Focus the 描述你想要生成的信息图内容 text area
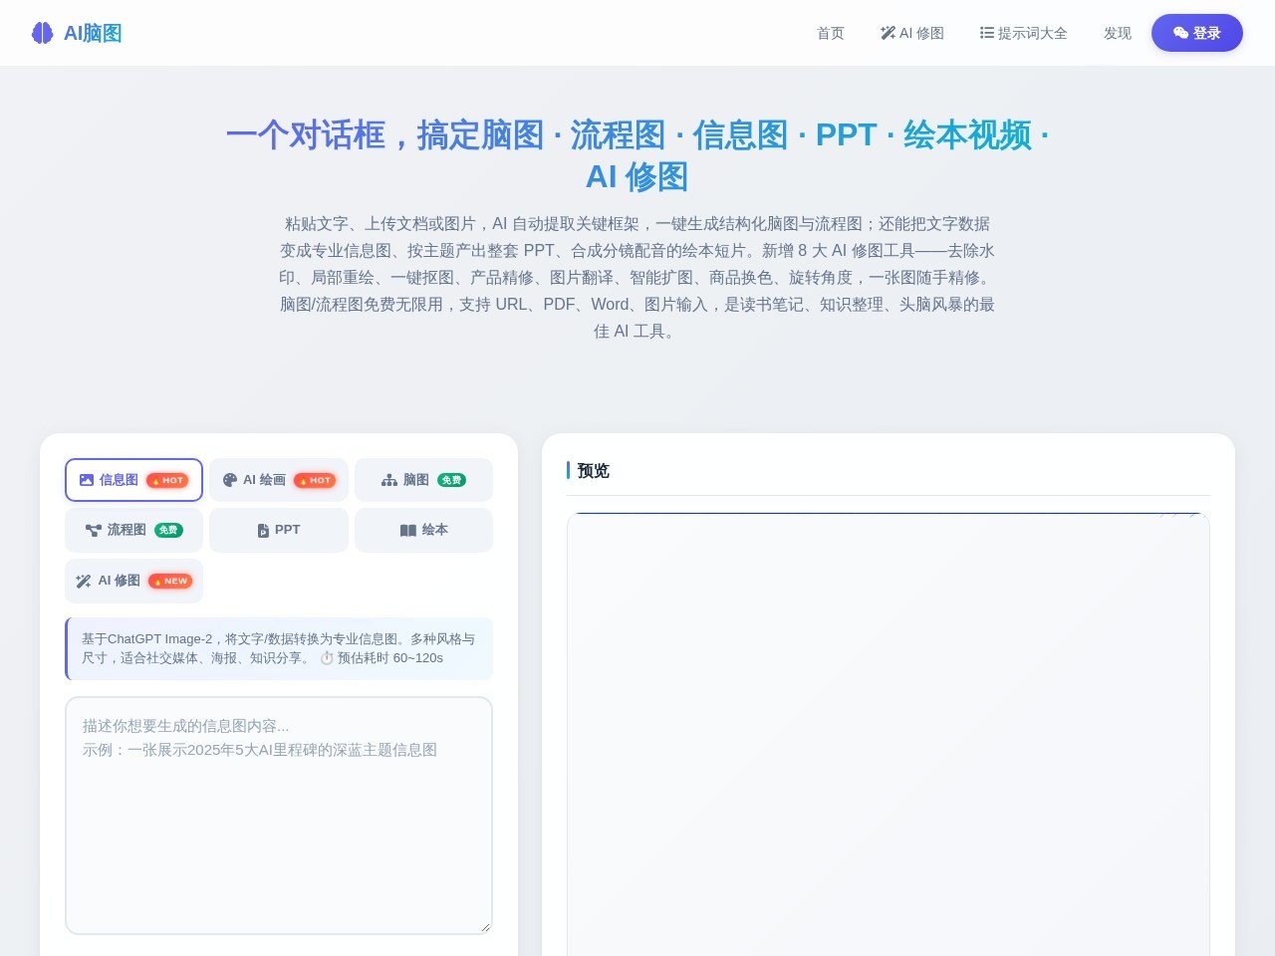Image resolution: width=1275 pixels, height=956 pixels. coord(279,816)
